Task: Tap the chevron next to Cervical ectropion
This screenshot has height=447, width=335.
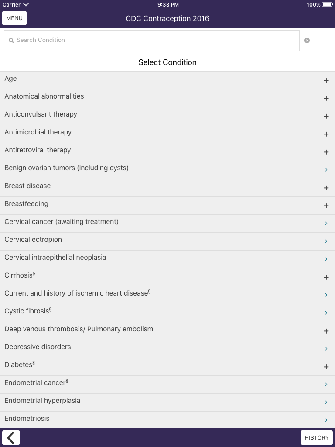Action: pos(326,241)
